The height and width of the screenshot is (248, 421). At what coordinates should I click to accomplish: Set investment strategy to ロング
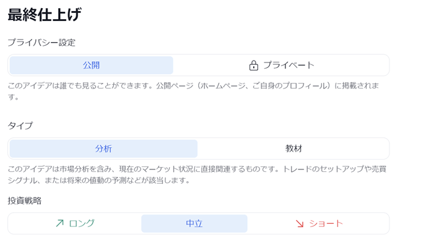[75, 223]
